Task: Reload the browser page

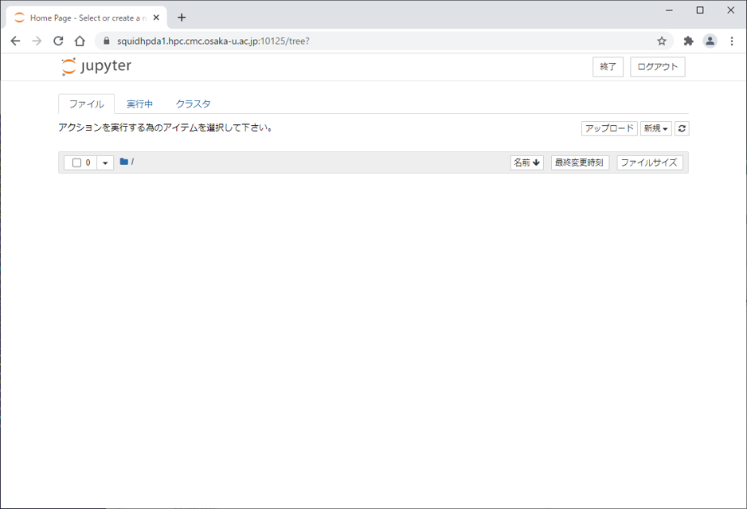Action: point(58,41)
